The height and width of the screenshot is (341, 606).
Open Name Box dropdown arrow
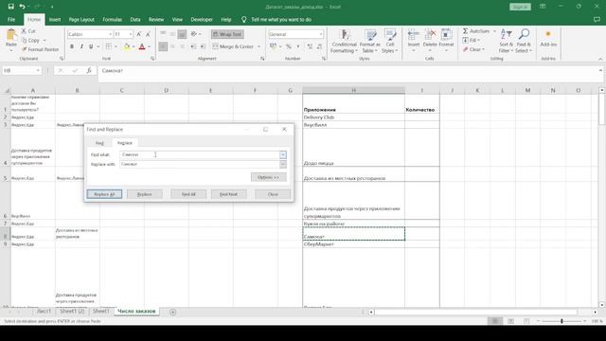pos(38,71)
